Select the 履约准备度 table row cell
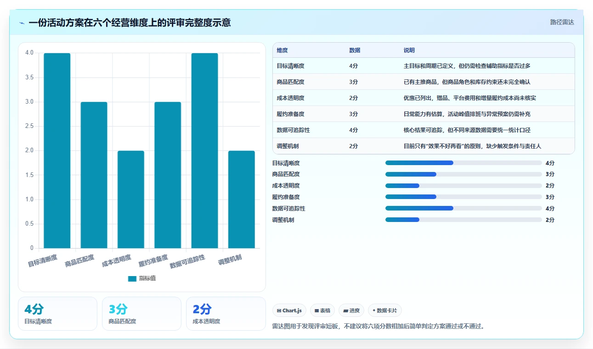The height and width of the screenshot is (349, 593). point(290,114)
